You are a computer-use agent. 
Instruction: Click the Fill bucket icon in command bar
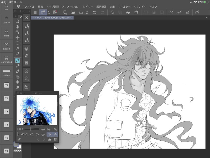128,12
